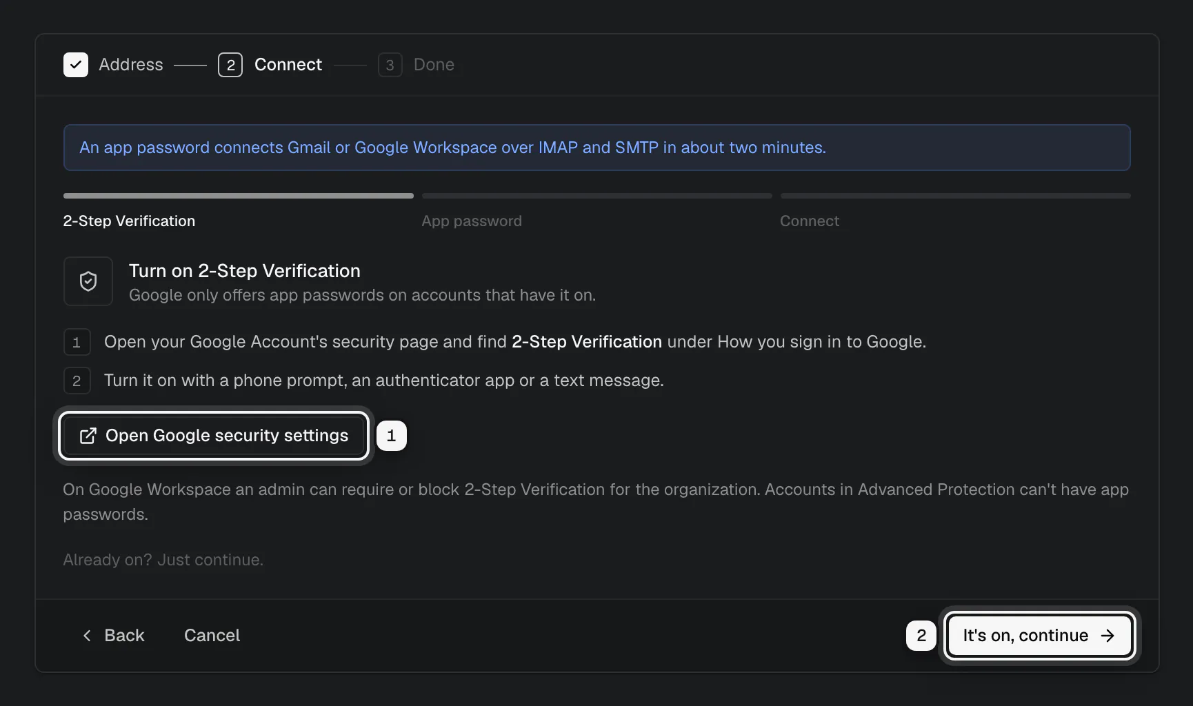This screenshot has height=706, width=1193.
Task: Click the checked Address step icon
Action: (76, 65)
